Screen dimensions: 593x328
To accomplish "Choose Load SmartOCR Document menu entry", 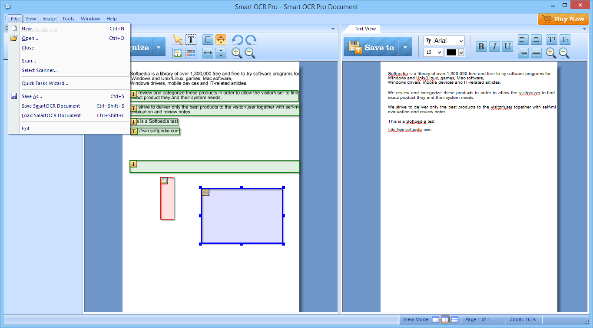I will pos(69,115).
